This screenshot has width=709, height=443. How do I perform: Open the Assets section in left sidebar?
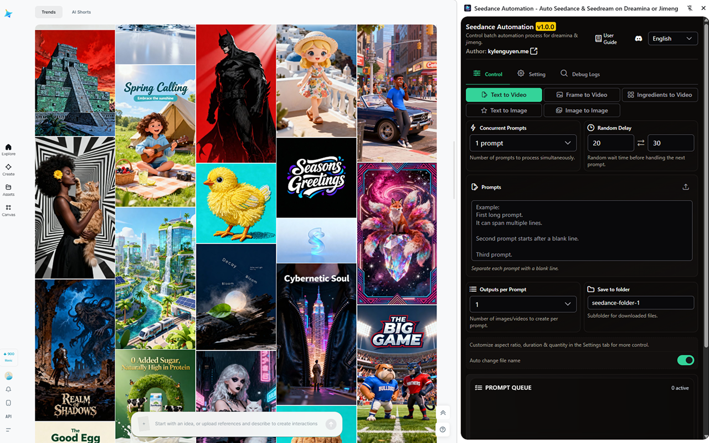pos(8,190)
